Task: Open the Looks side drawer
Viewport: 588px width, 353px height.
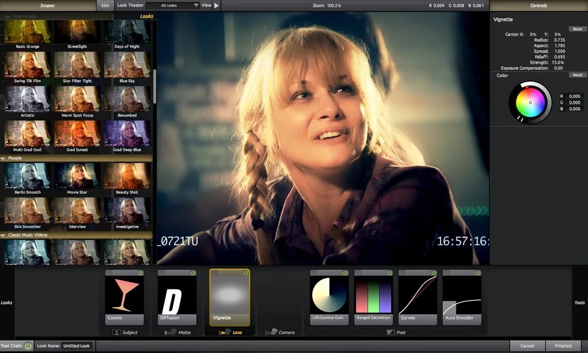Action: (x=7, y=302)
